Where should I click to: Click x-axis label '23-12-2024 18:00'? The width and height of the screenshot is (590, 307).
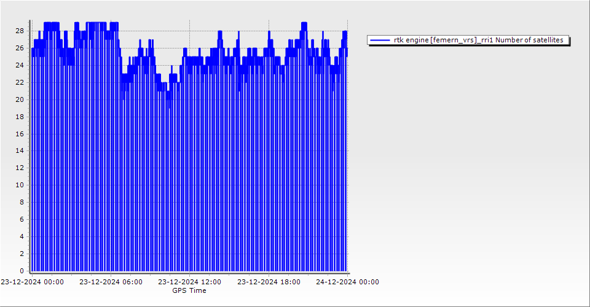tap(269, 282)
